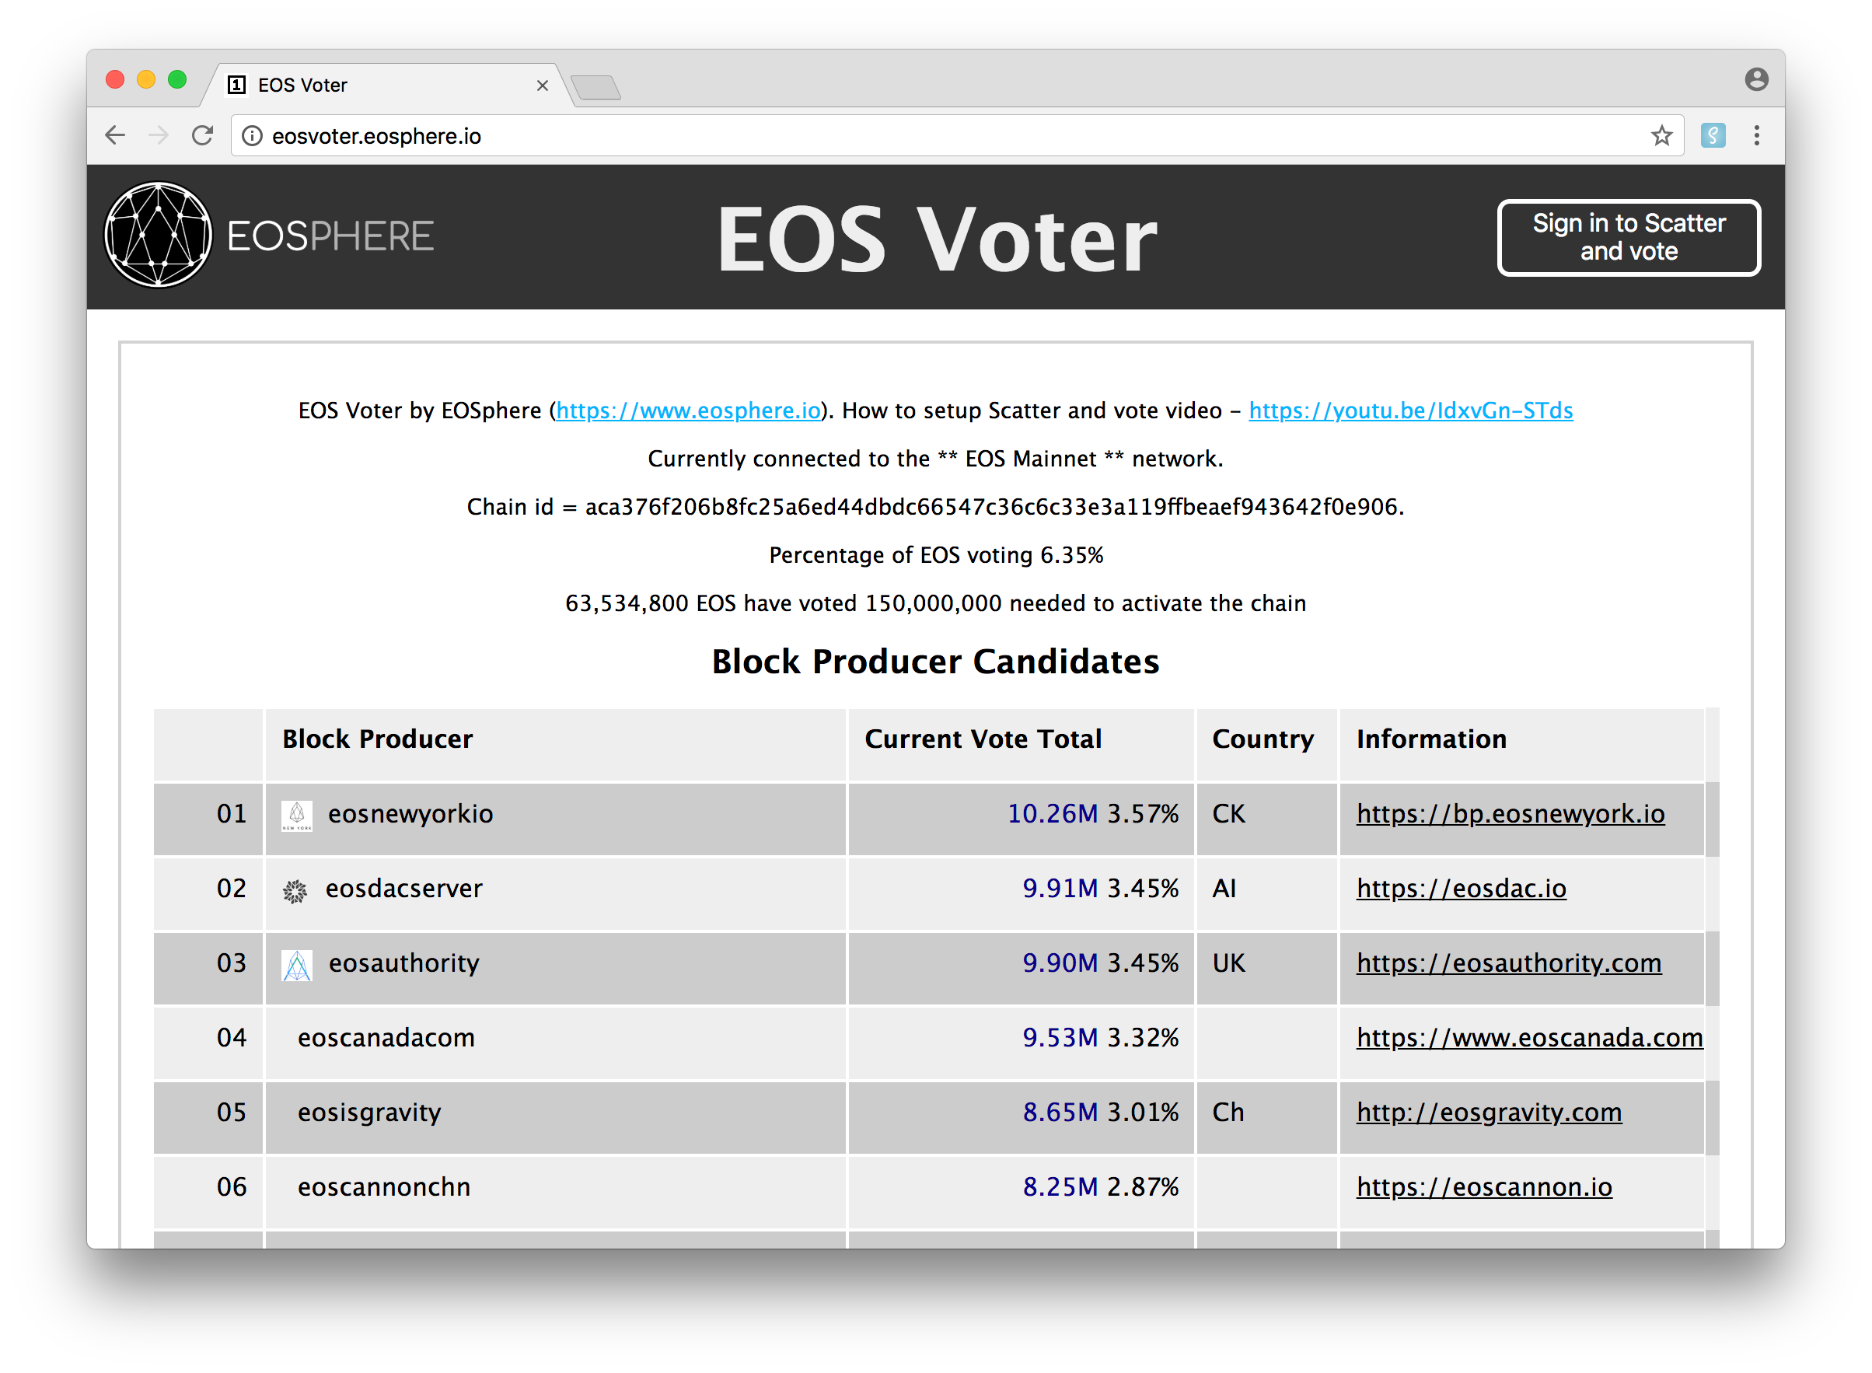Image resolution: width=1872 pixels, height=1373 pixels.
Task: Click the EOSphere globe logo
Action: [x=158, y=236]
